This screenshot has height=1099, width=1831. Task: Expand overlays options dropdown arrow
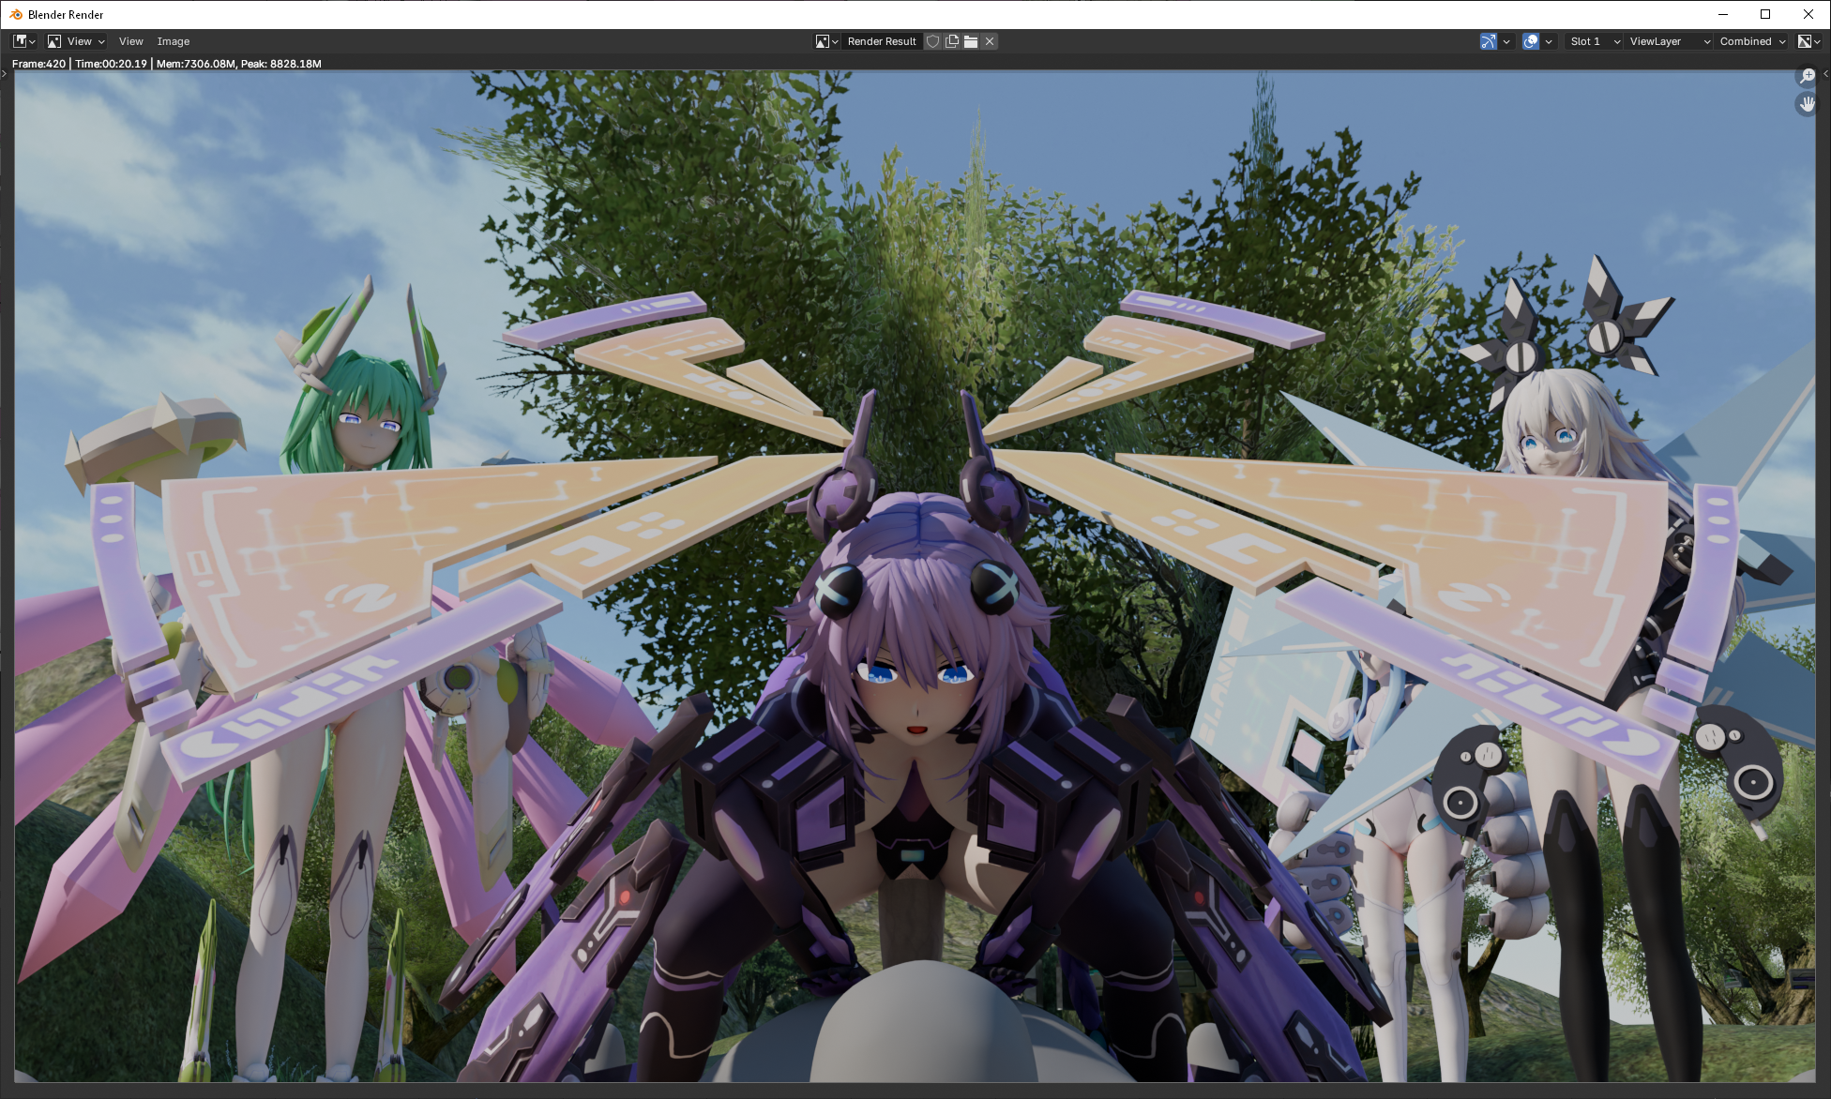[x=1549, y=41]
